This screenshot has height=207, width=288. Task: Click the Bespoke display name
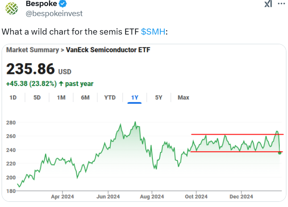coord(41,4)
